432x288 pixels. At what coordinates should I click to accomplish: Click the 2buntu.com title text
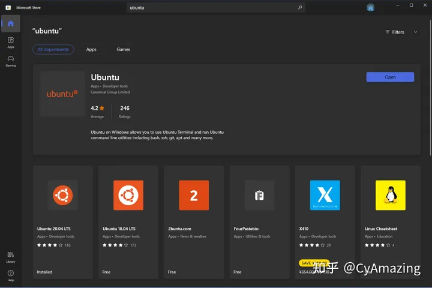pyautogui.click(x=179, y=229)
